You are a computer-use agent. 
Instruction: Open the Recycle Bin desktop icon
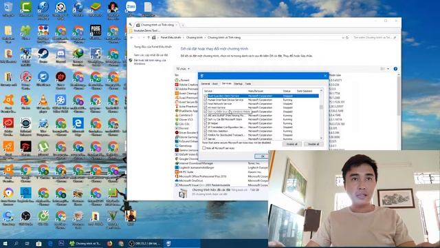(x=8, y=8)
